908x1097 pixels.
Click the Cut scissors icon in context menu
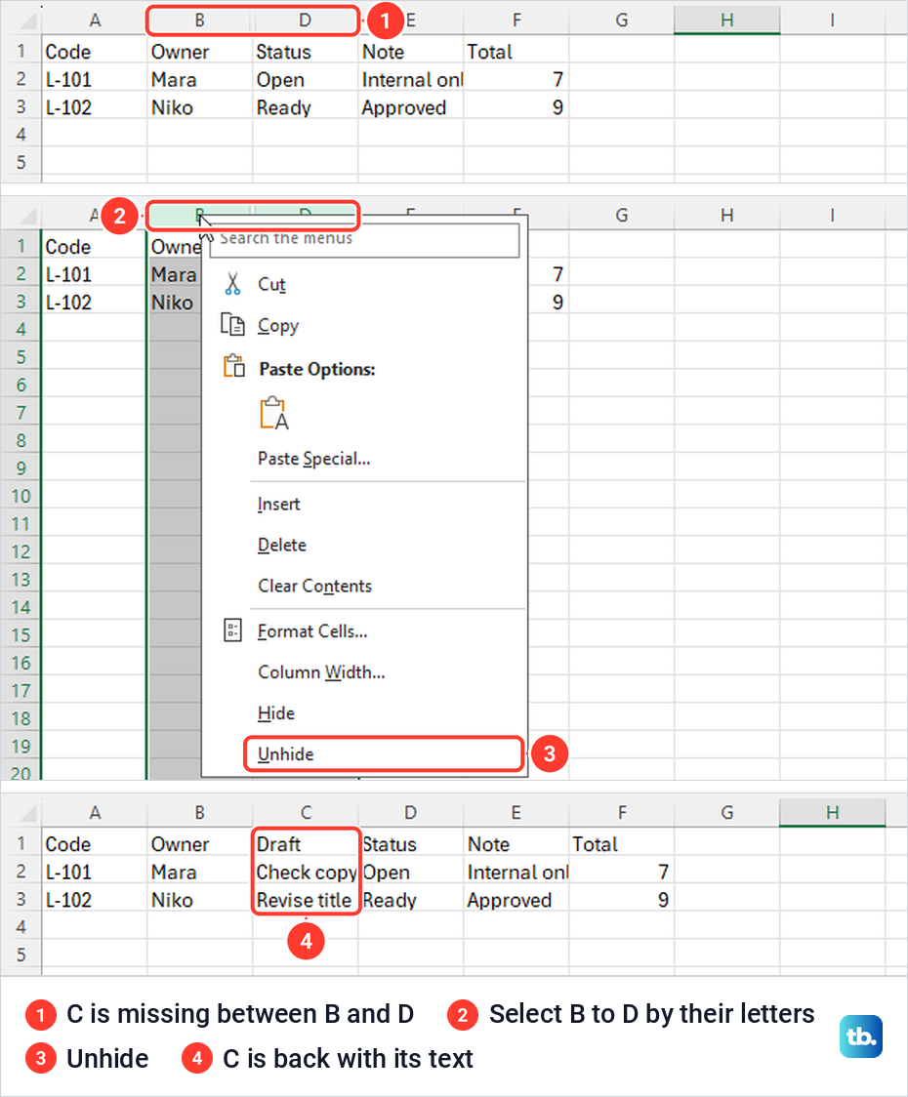click(x=232, y=284)
